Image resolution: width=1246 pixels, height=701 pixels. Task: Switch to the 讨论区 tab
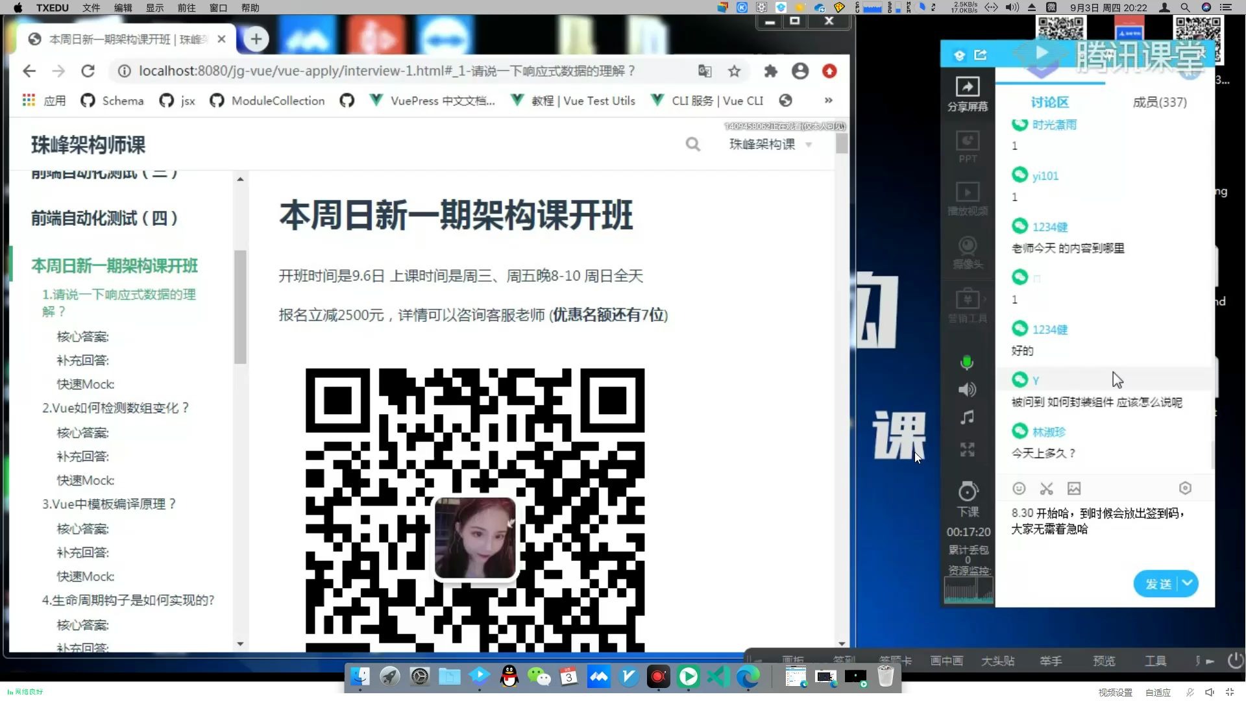(1049, 102)
